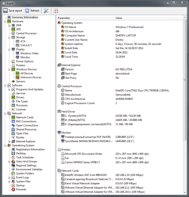
Task: Click the Task Scheduler clock icon
Action: click(x=13, y=157)
